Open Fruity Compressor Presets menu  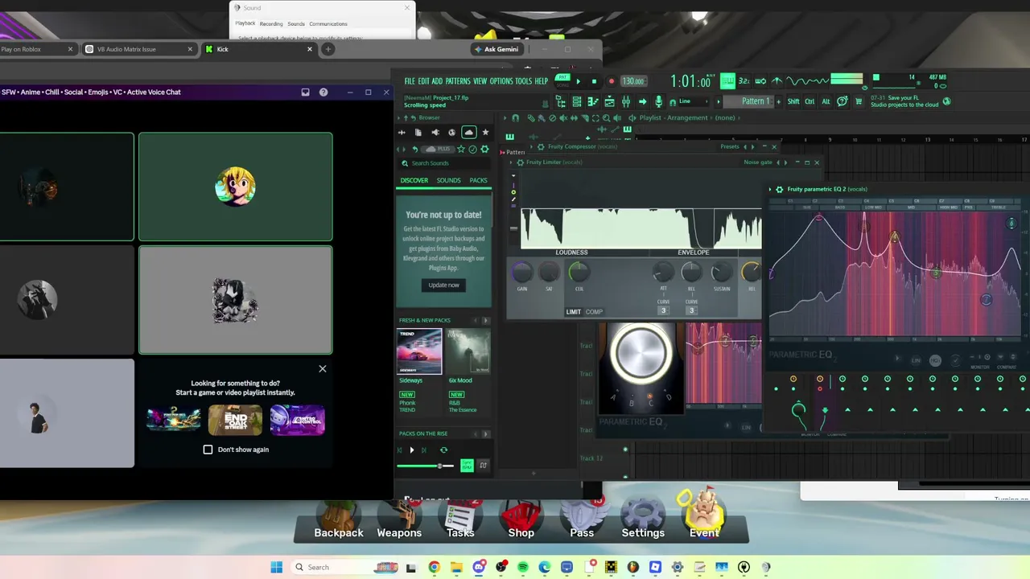tap(730, 146)
